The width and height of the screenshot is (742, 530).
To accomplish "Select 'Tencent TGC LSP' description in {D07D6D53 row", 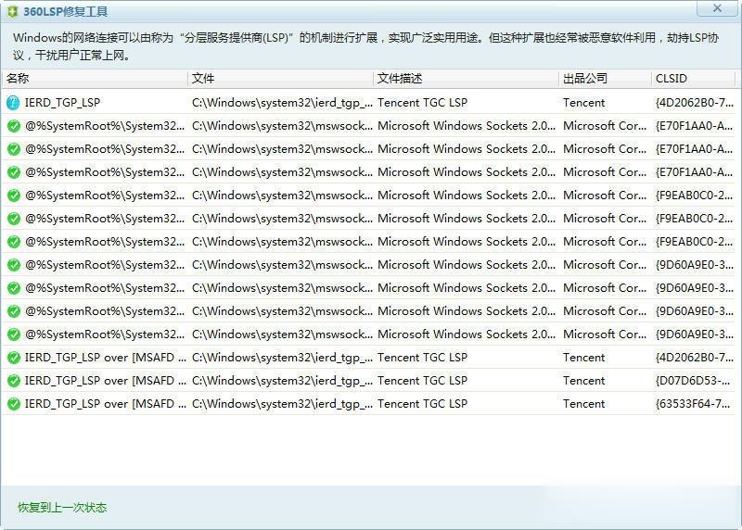I will point(422,381).
